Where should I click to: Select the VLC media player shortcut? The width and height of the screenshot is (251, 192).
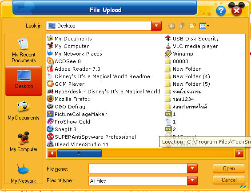click(x=191, y=46)
